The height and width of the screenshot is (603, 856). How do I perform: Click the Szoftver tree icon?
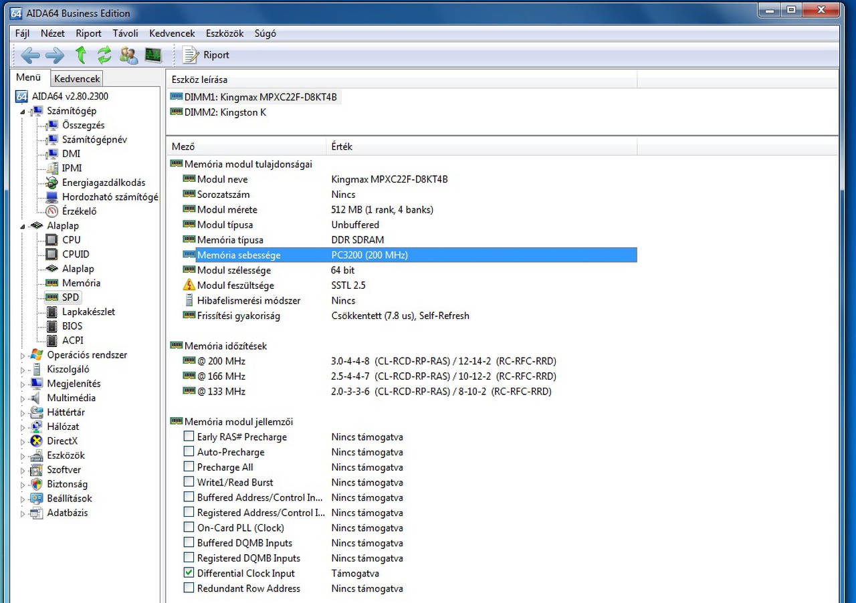pos(36,470)
